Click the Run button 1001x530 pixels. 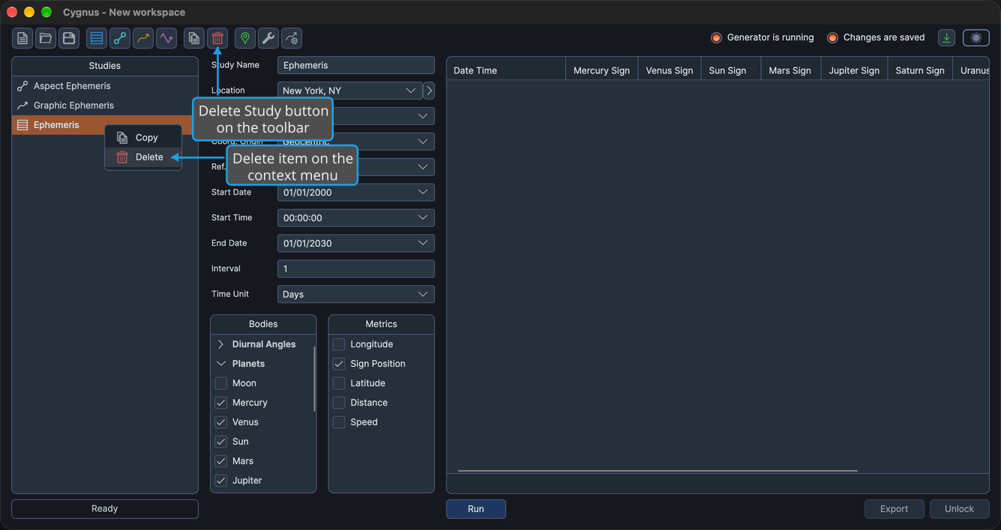(x=476, y=509)
